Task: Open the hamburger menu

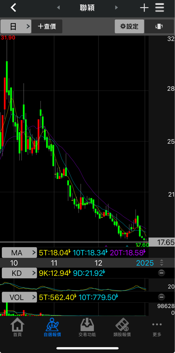Action: 160,8
